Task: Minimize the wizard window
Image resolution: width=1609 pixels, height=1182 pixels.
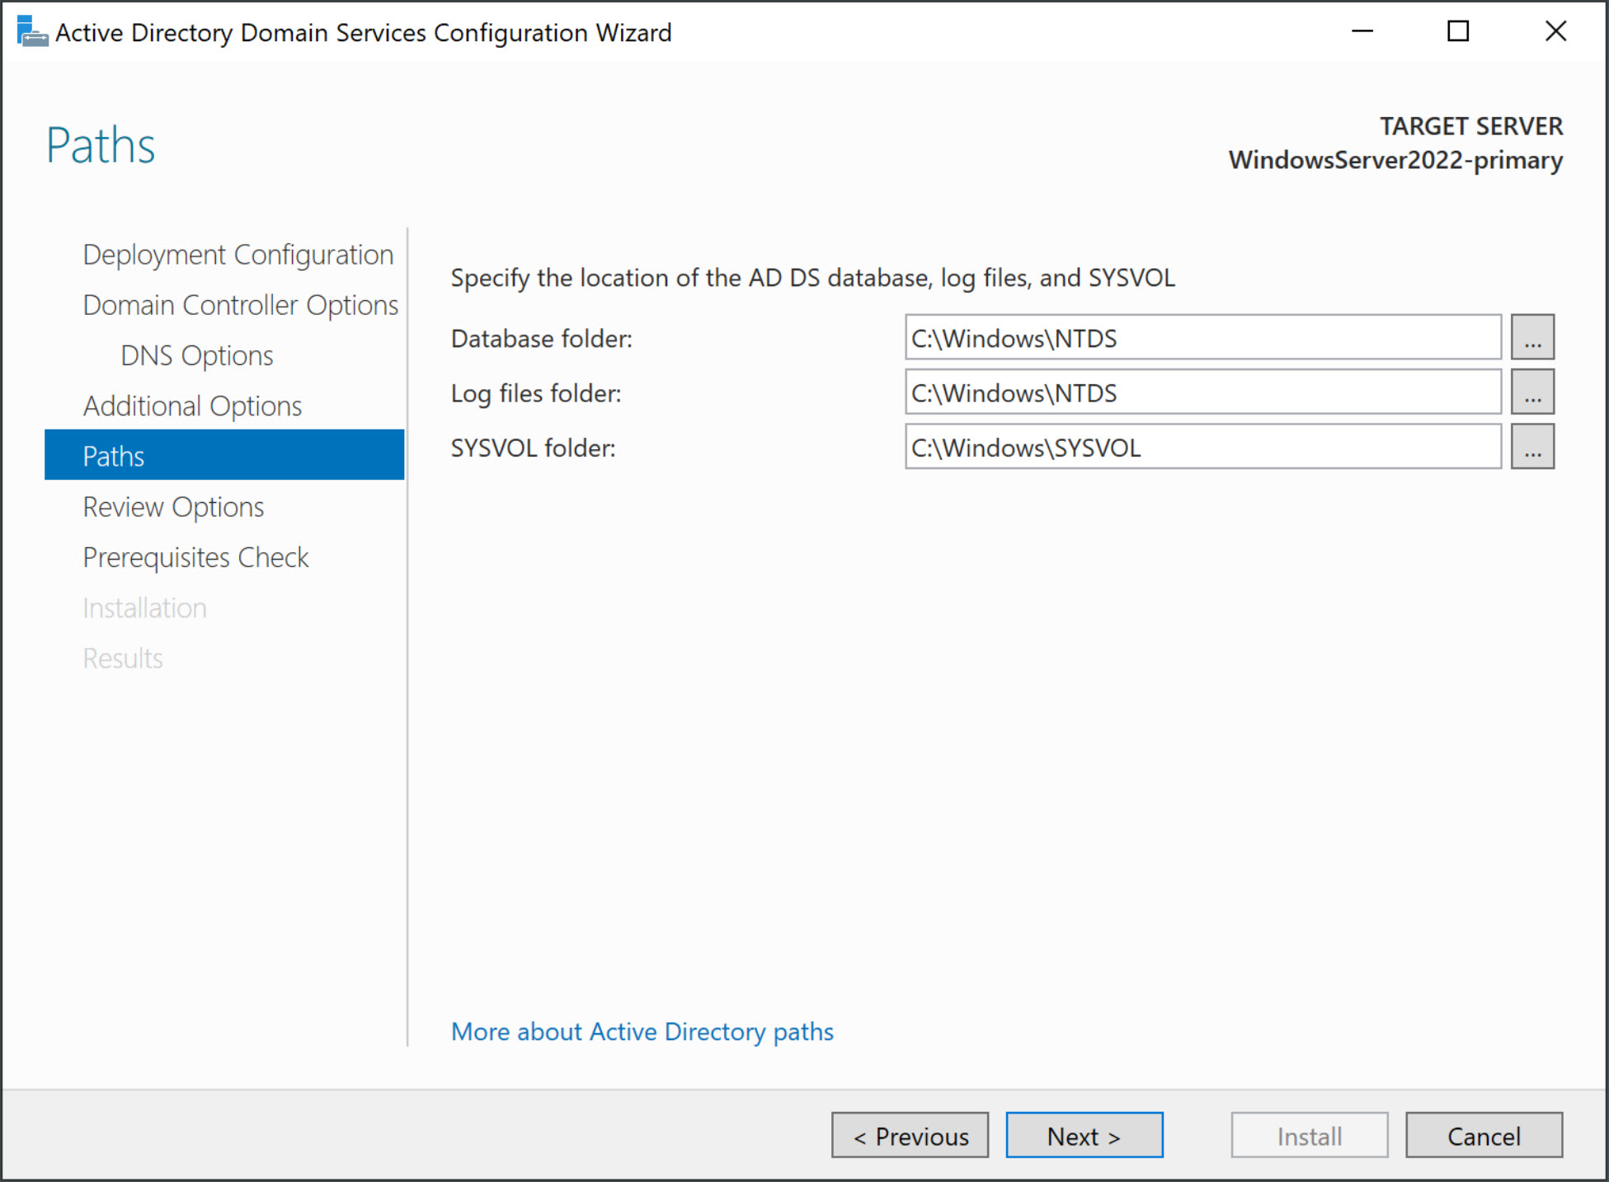Action: 1361,31
